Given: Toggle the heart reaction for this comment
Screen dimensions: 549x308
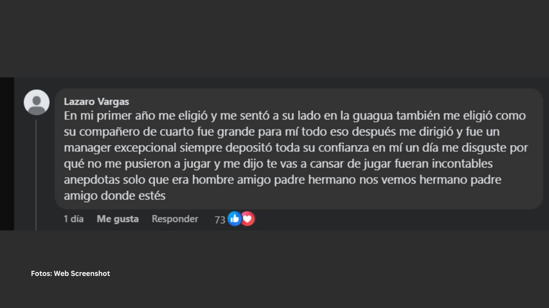Looking at the screenshot, I should tap(248, 219).
